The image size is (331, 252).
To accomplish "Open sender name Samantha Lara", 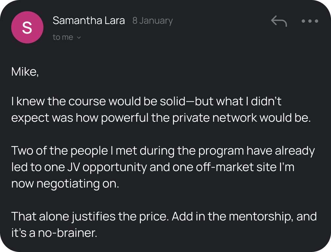I will pyautogui.click(x=89, y=21).
